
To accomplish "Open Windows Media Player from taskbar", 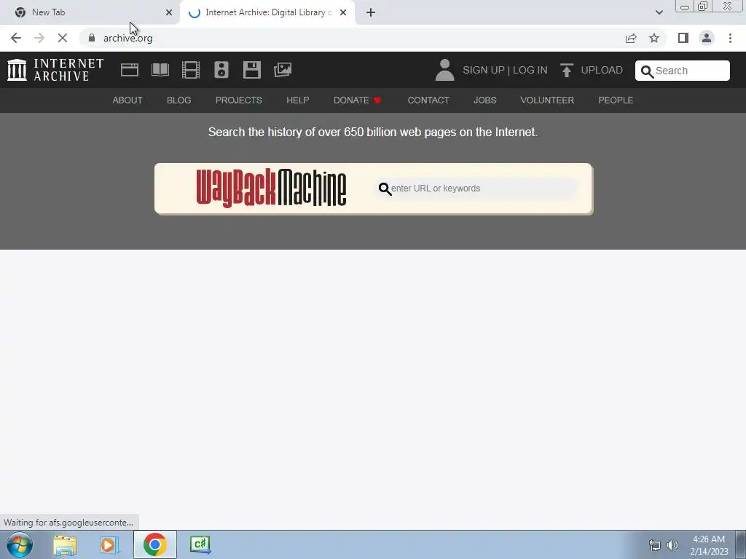I will coord(109,544).
